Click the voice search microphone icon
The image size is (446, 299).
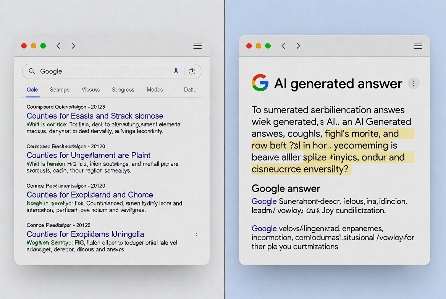[176, 71]
